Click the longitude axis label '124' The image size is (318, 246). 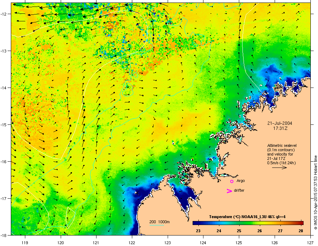203,242
